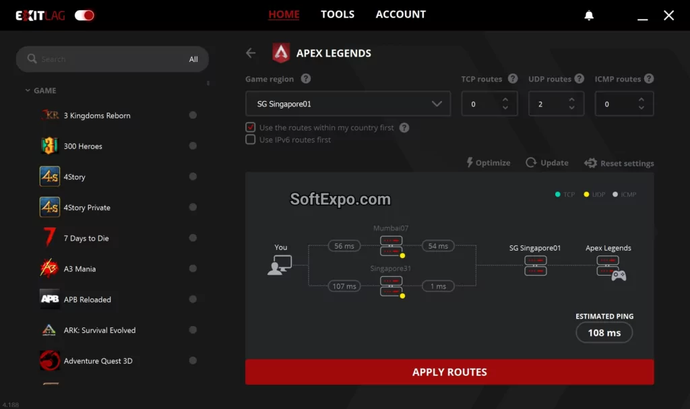Switch to the TOOLS tab

coord(337,14)
